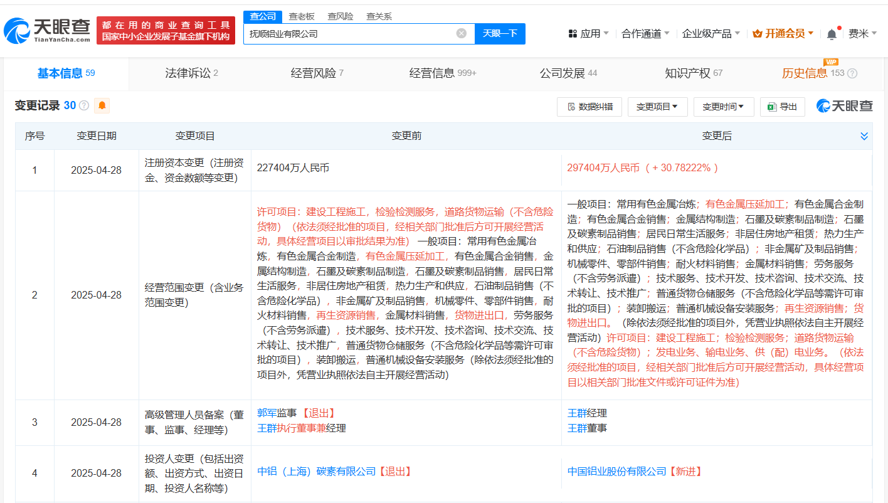Click the 297404万人民币 (+30.78222%) value
This screenshot has width=888, height=503.
643,168
